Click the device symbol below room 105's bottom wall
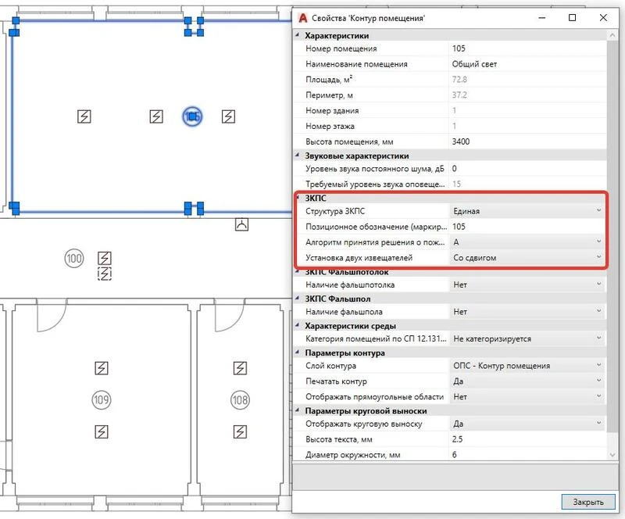Viewport: 625px width, 519px height. (x=242, y=225)
